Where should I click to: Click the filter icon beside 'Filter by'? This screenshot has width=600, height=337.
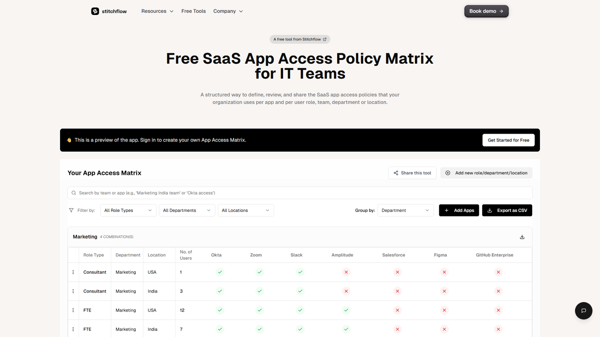point(71,210)
